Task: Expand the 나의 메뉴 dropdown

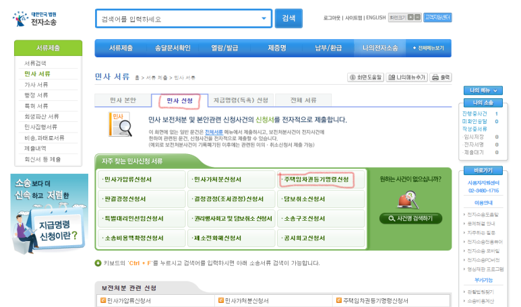Action: (483, 90)
